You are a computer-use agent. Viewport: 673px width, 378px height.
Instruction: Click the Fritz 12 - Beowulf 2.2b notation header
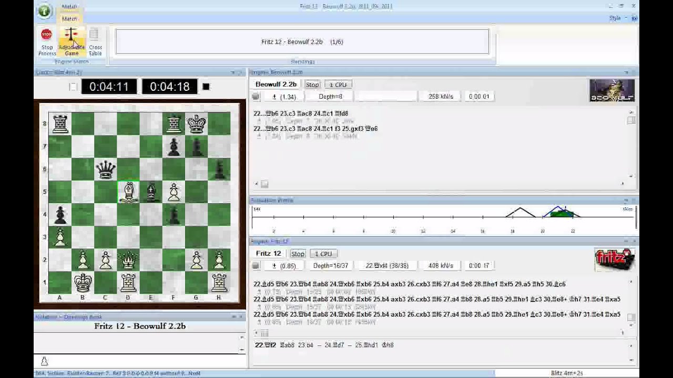coord(140,326)
